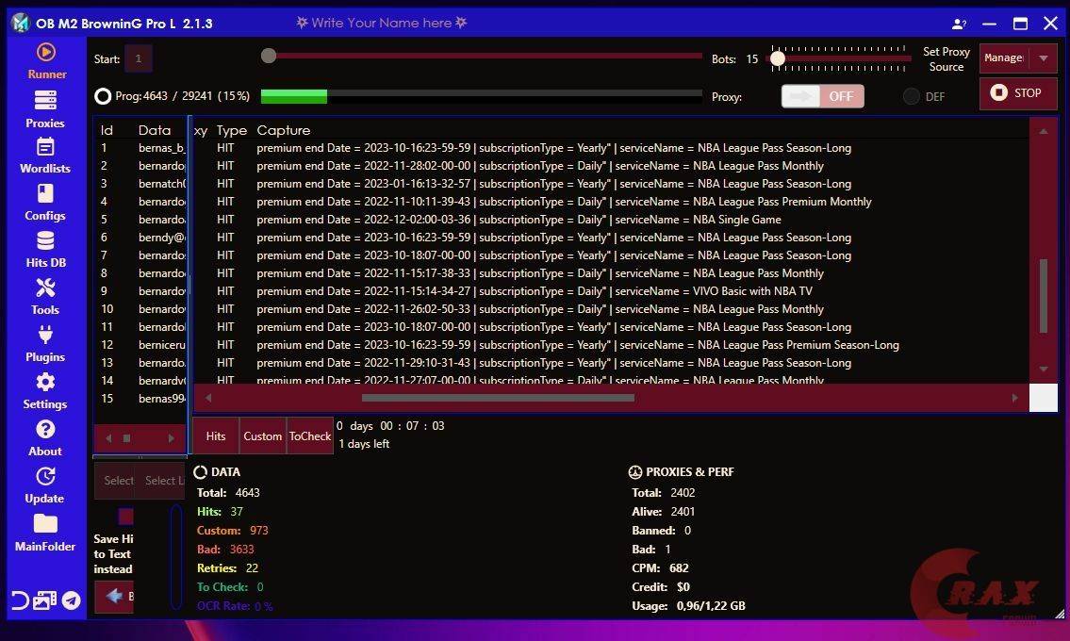Click the green progress bar
Screen dimensions: 1070x641
click(294, 97)
